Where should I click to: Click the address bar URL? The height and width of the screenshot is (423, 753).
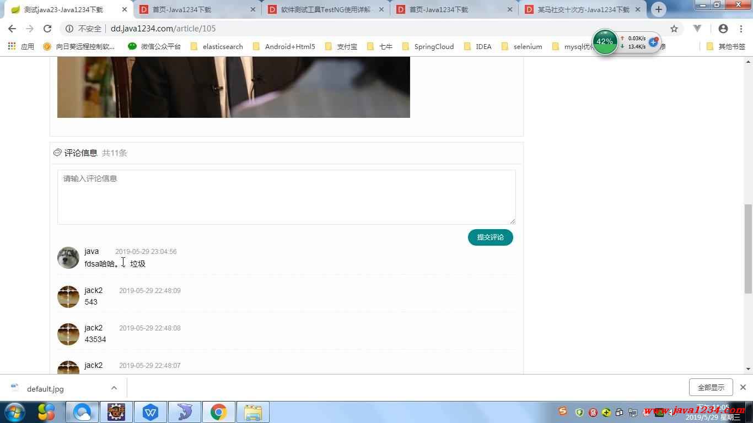pyautogui.click(x=163, y=29)
